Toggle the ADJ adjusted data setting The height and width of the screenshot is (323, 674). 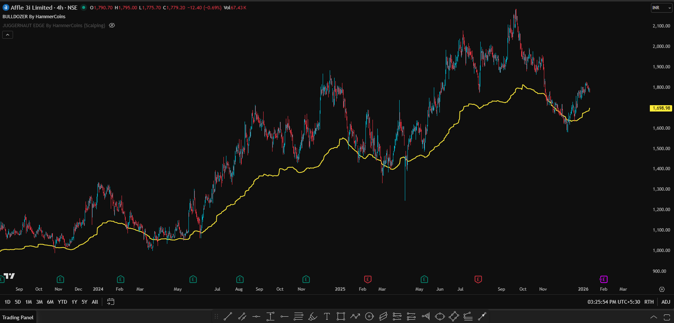[665, 302]
